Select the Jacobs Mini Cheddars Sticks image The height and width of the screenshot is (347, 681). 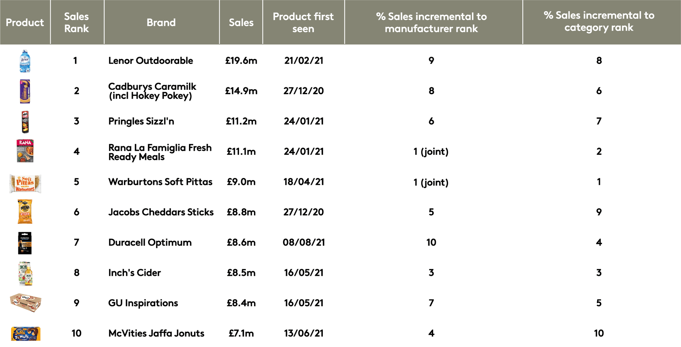25,211
